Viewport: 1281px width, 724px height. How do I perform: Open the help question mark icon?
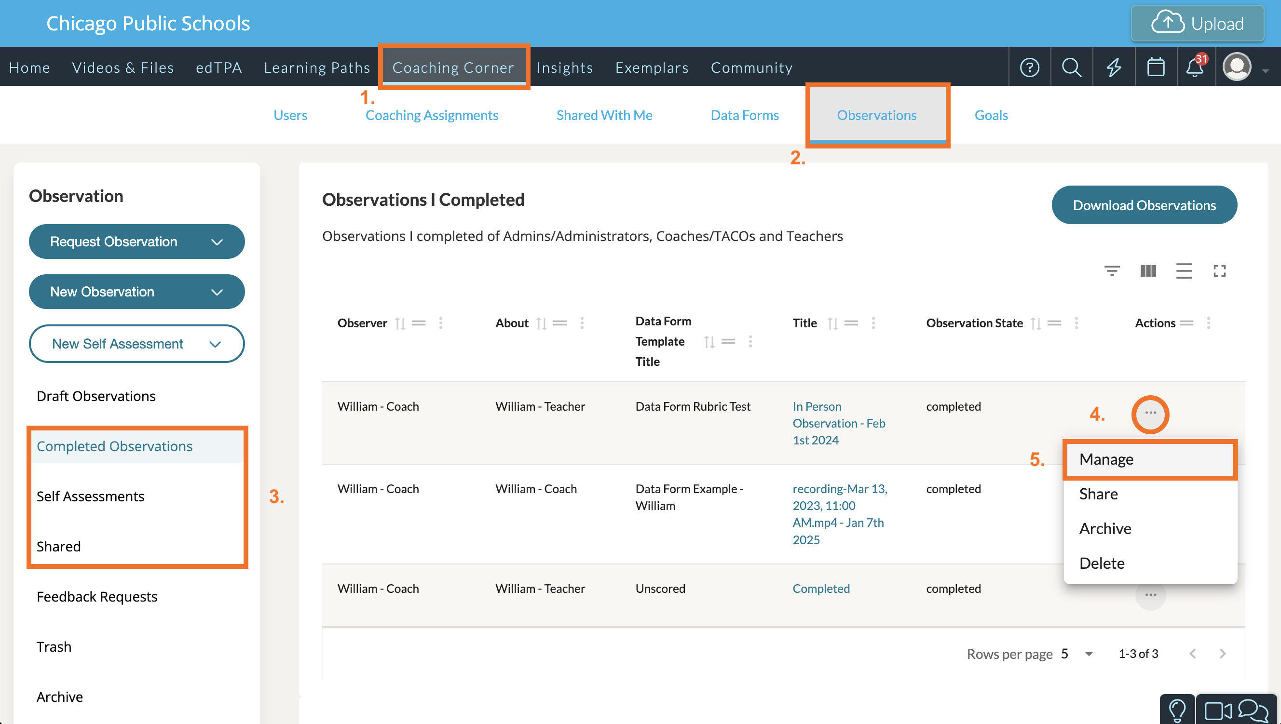pyautogui.click(x=1029, y=67)
